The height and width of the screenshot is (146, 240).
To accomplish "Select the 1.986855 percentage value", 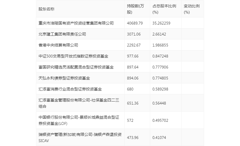I will (160, 45).
